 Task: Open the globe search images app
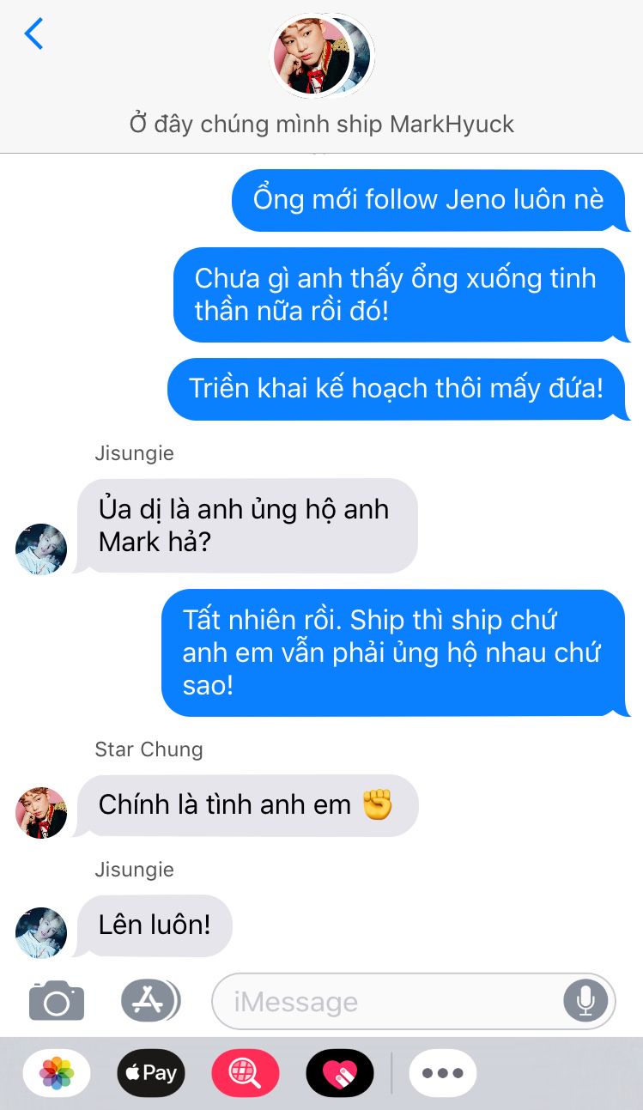click(246, 1073)
